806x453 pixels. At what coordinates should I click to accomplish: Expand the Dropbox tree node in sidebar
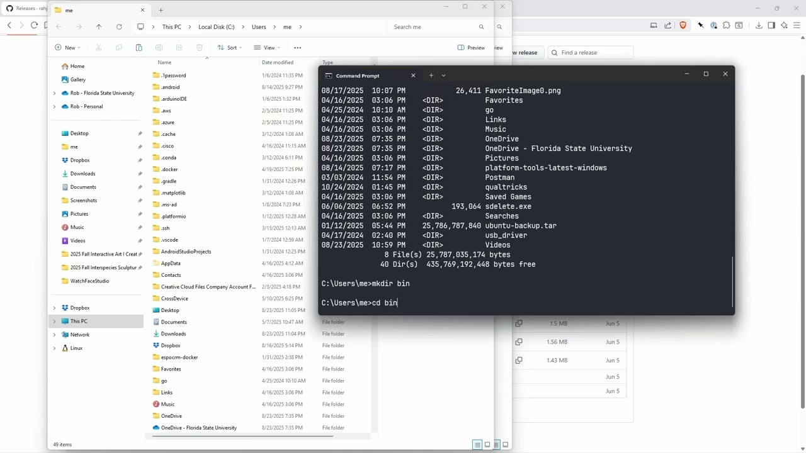click(x=54, y=308)
